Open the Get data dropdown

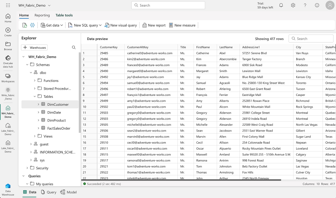[52, 25]
